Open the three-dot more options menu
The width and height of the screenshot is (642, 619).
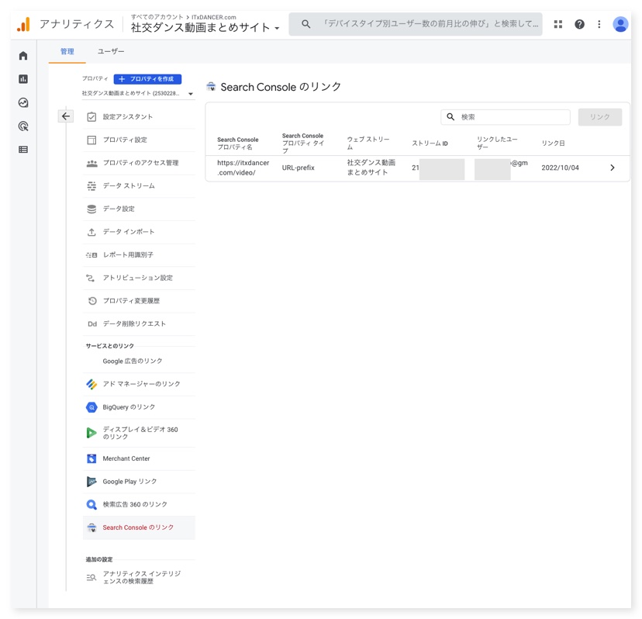pyautogui.click(x=599, y=25)
